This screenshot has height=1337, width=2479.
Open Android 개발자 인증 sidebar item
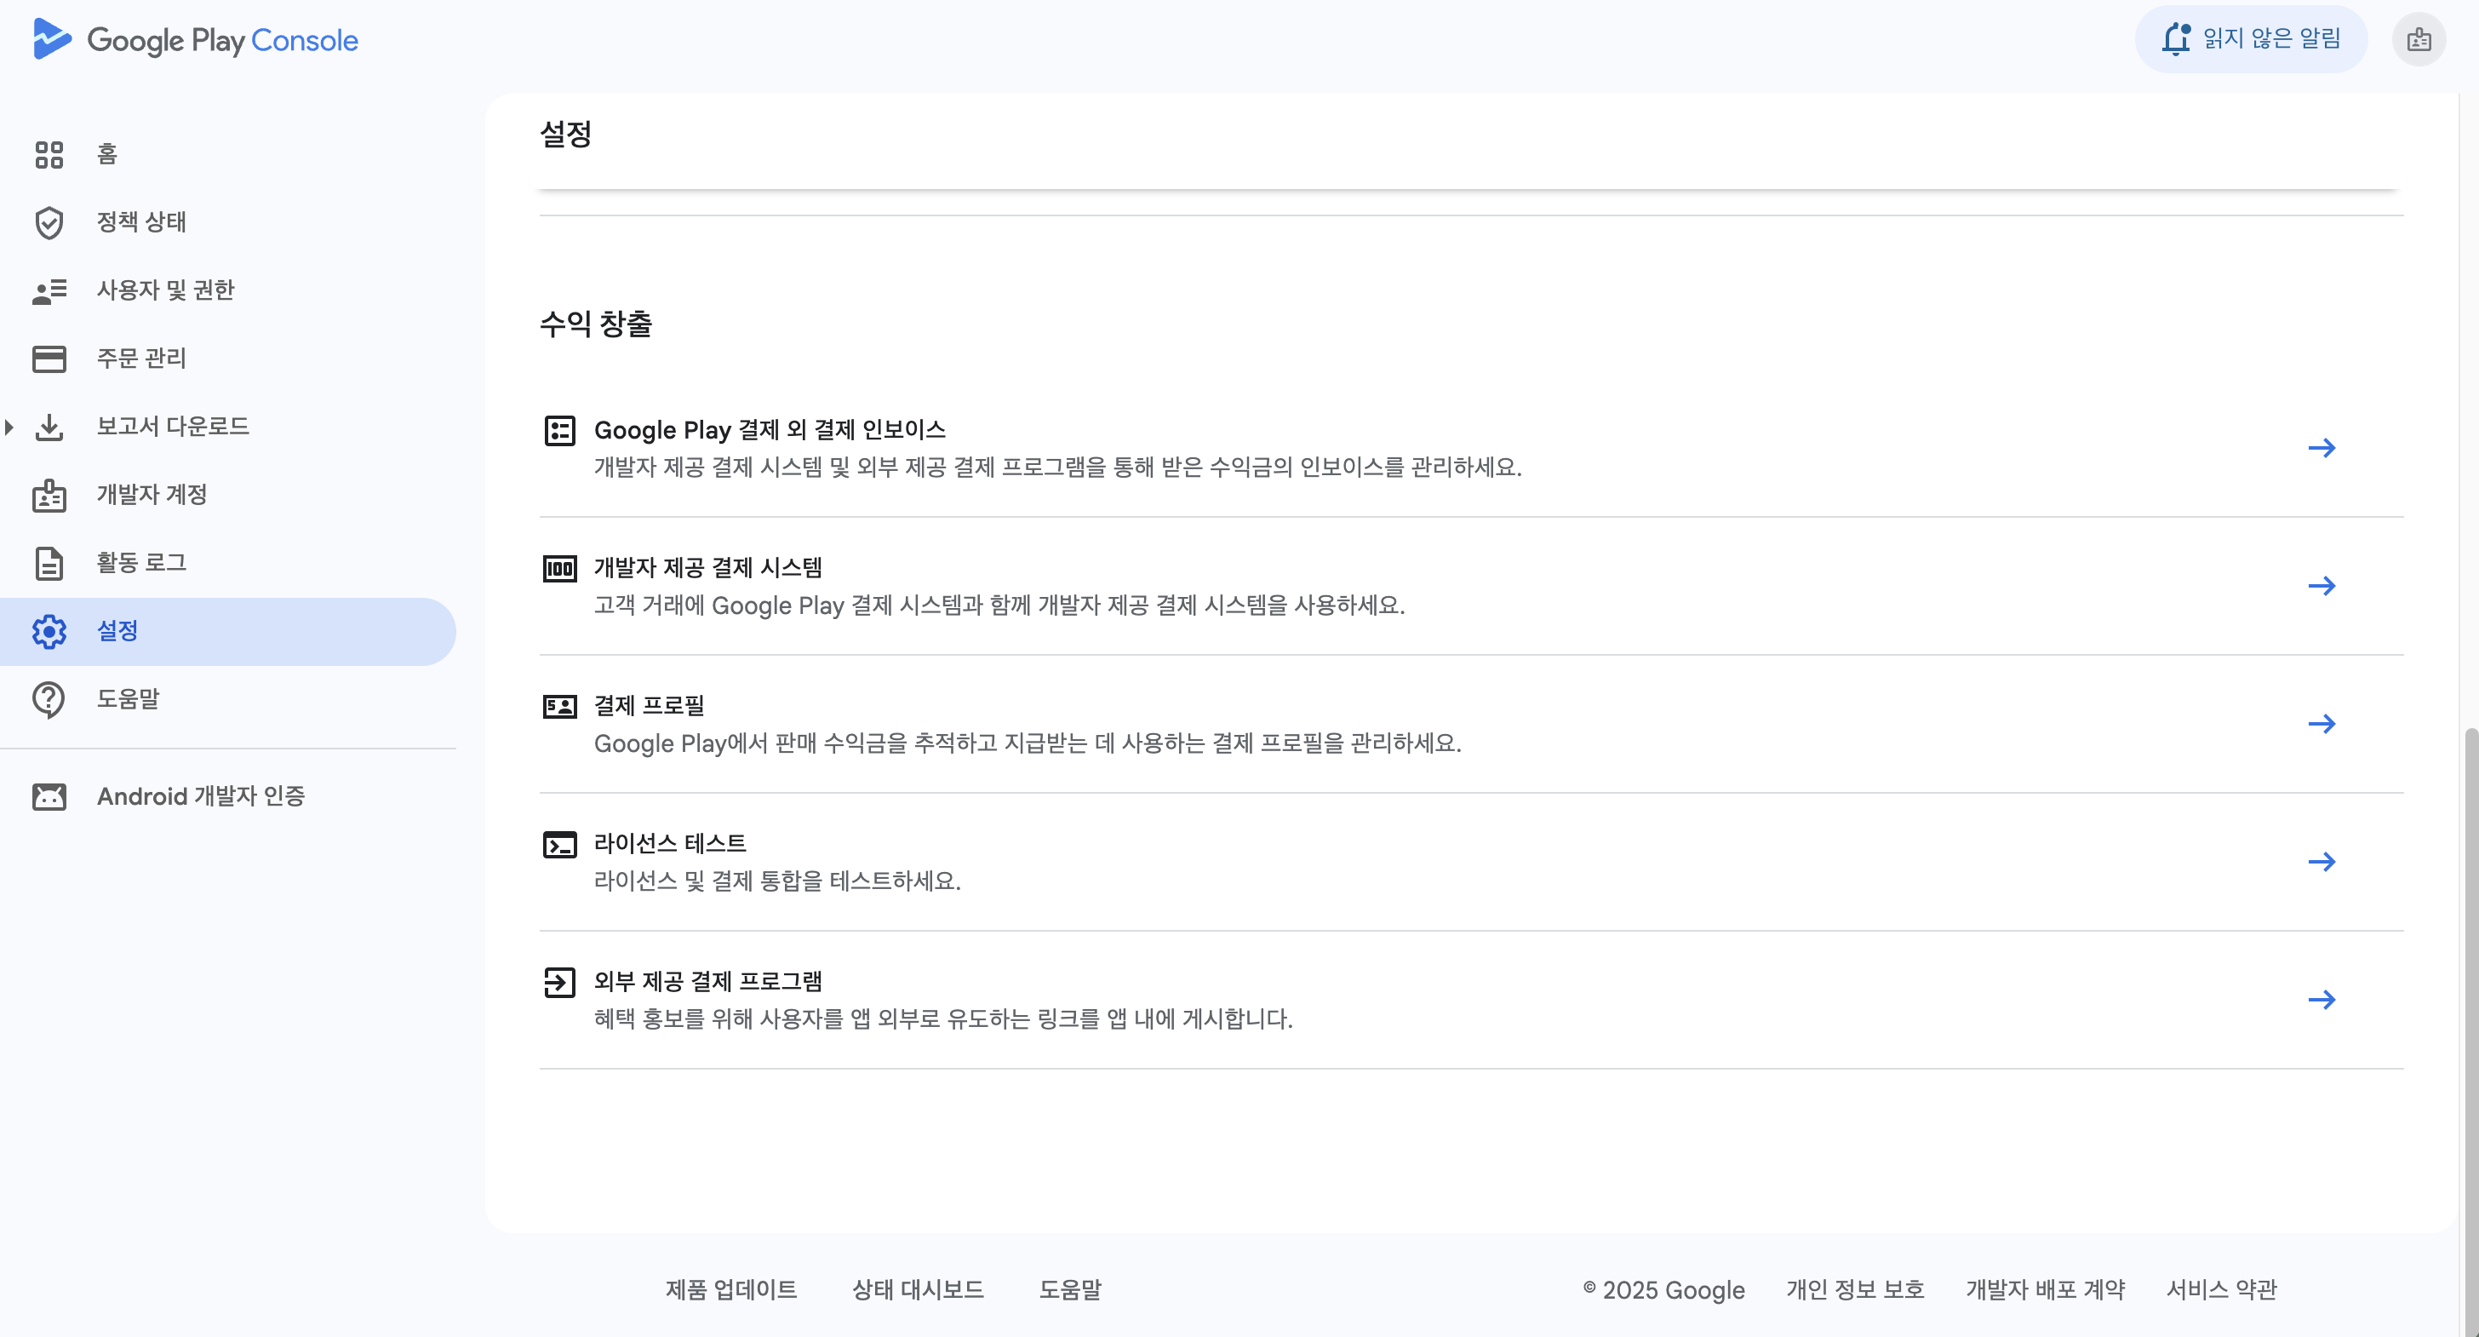pos(200,796)
